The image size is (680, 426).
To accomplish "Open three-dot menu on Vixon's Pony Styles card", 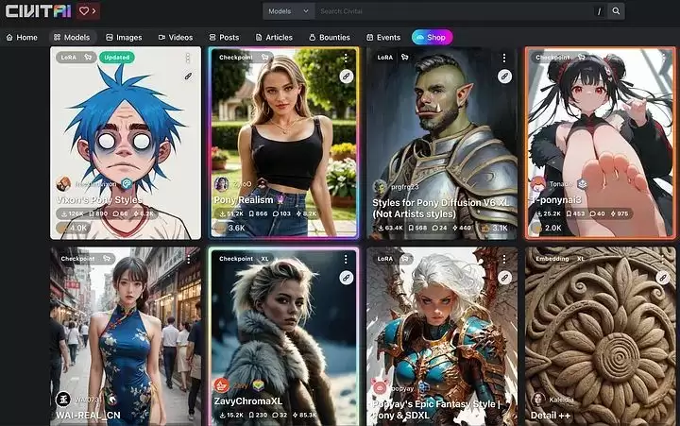I will [188, 58].
